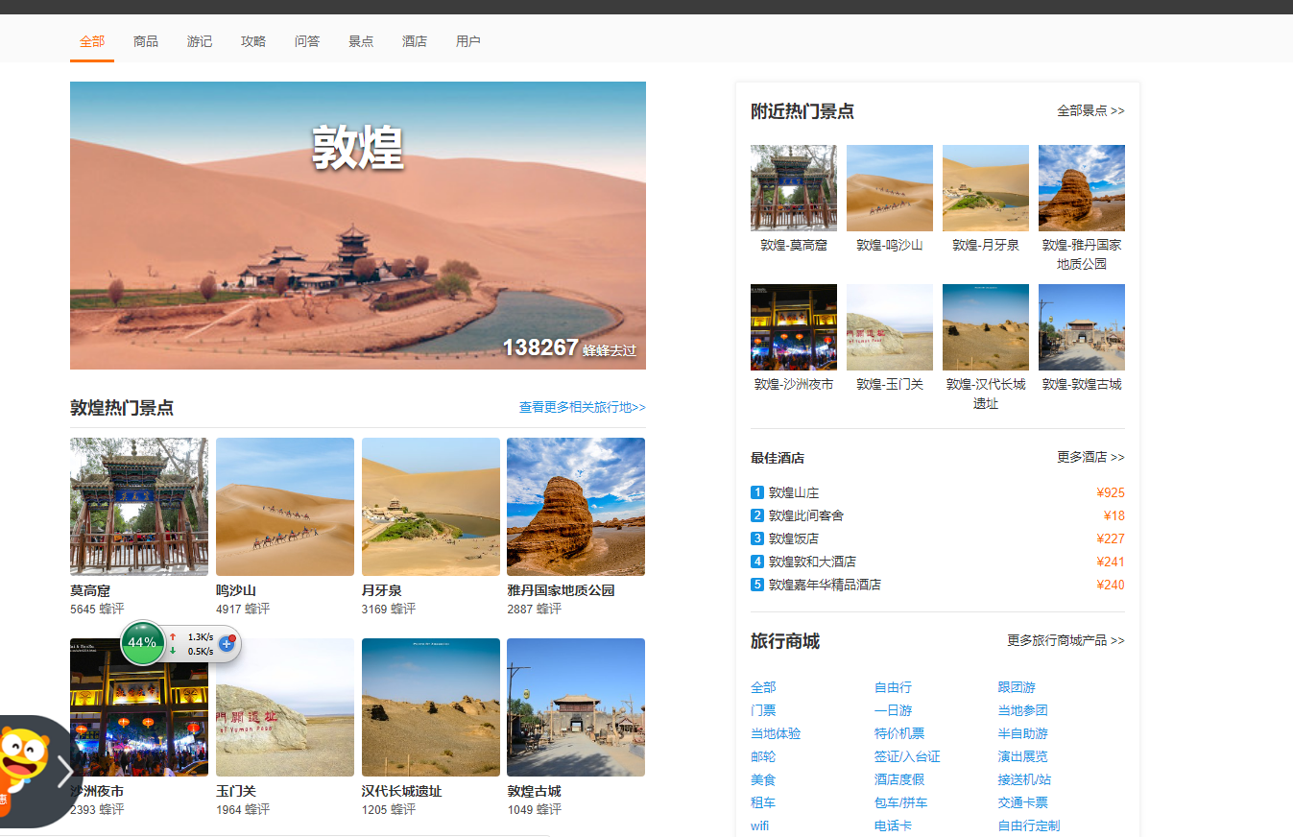The width and height of the screenshot is (1293, 837).
Task: Click the 自由行 category in 旅行商城
Action: click(893, 687)
